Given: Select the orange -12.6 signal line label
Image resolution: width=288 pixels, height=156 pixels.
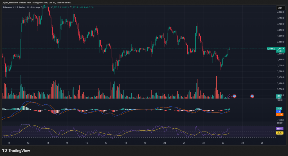Looking at the screenshot, I should point(279,115).
